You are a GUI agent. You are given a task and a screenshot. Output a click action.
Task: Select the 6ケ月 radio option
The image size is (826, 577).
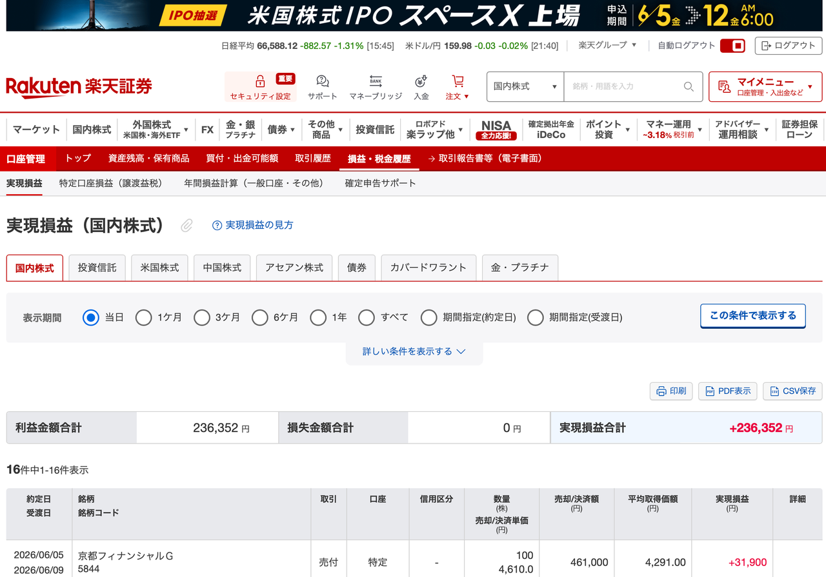260,317
